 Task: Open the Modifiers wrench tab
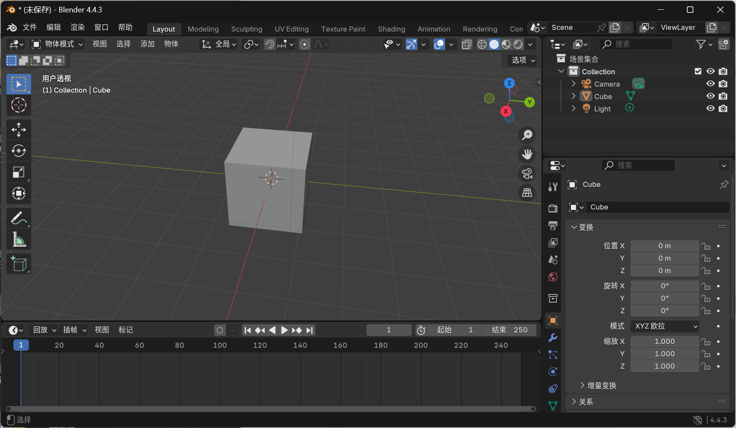[553, 338]
